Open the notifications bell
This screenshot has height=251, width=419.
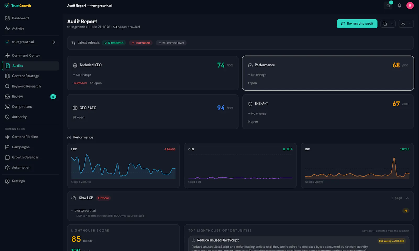point(399,6)
